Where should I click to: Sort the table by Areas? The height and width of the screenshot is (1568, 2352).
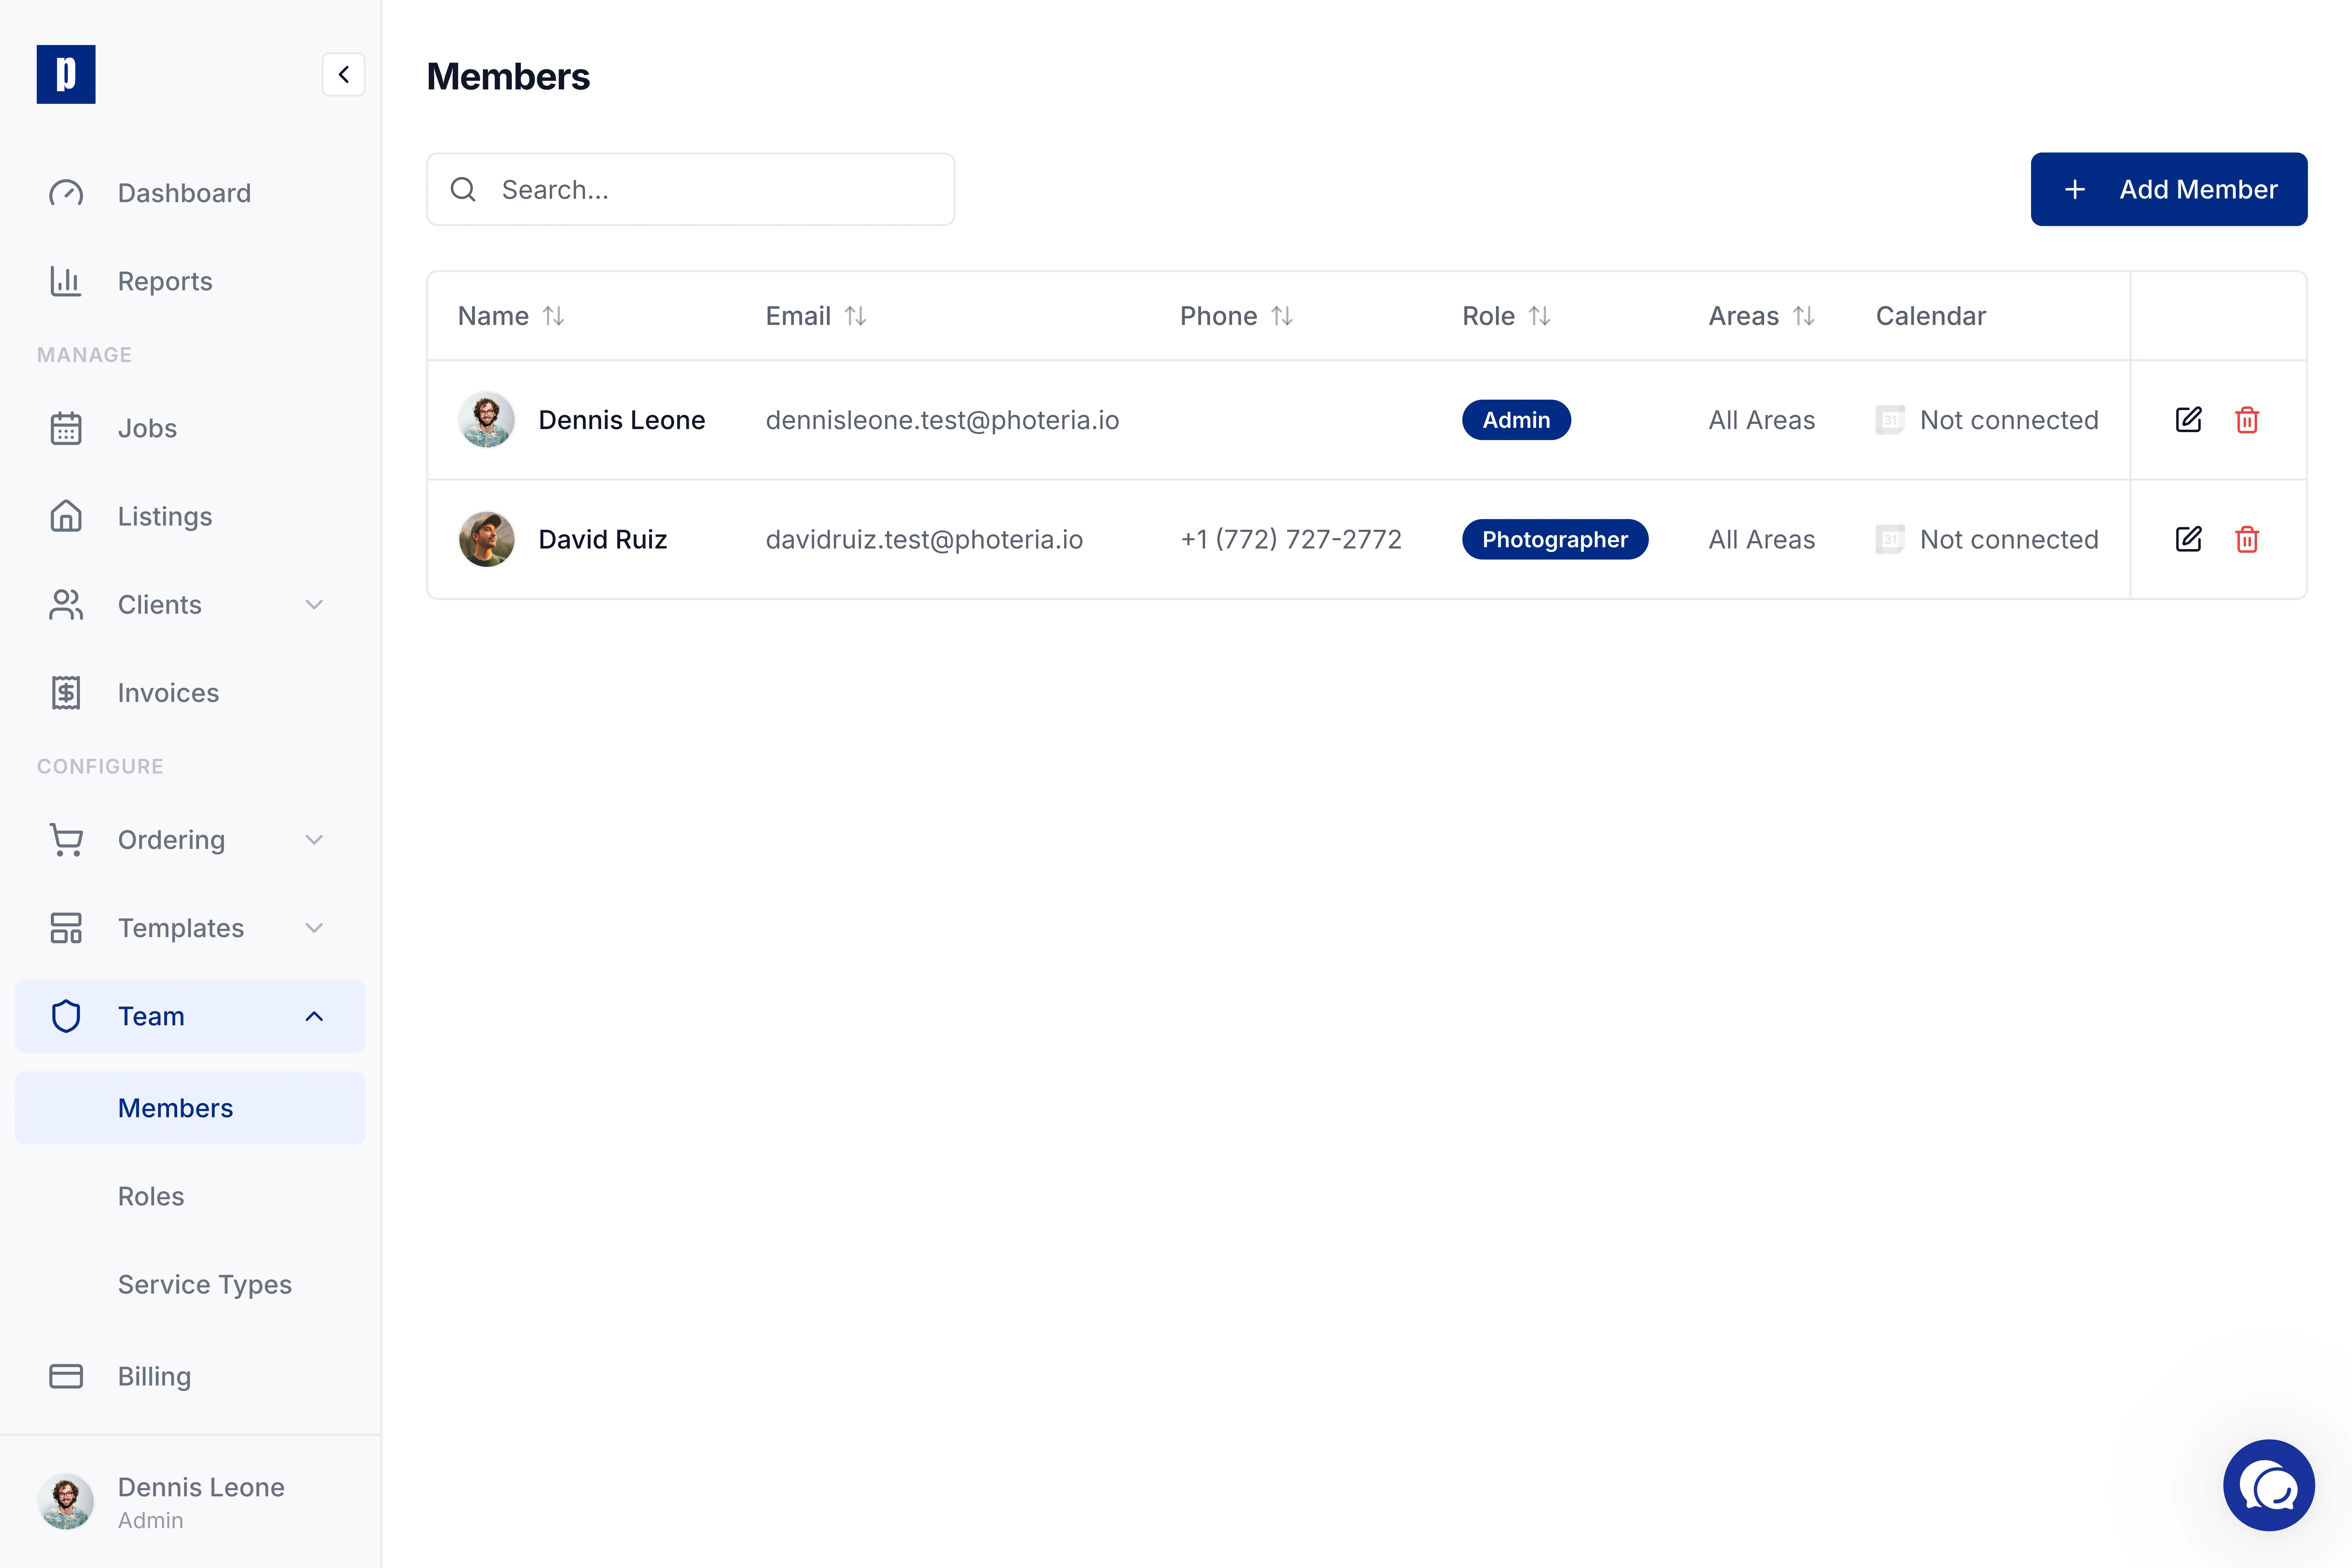tap(1803, 316)
